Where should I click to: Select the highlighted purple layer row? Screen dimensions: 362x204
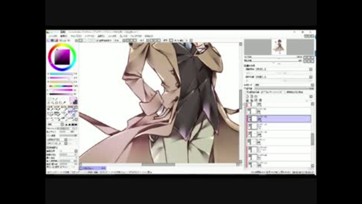[279, 119]
